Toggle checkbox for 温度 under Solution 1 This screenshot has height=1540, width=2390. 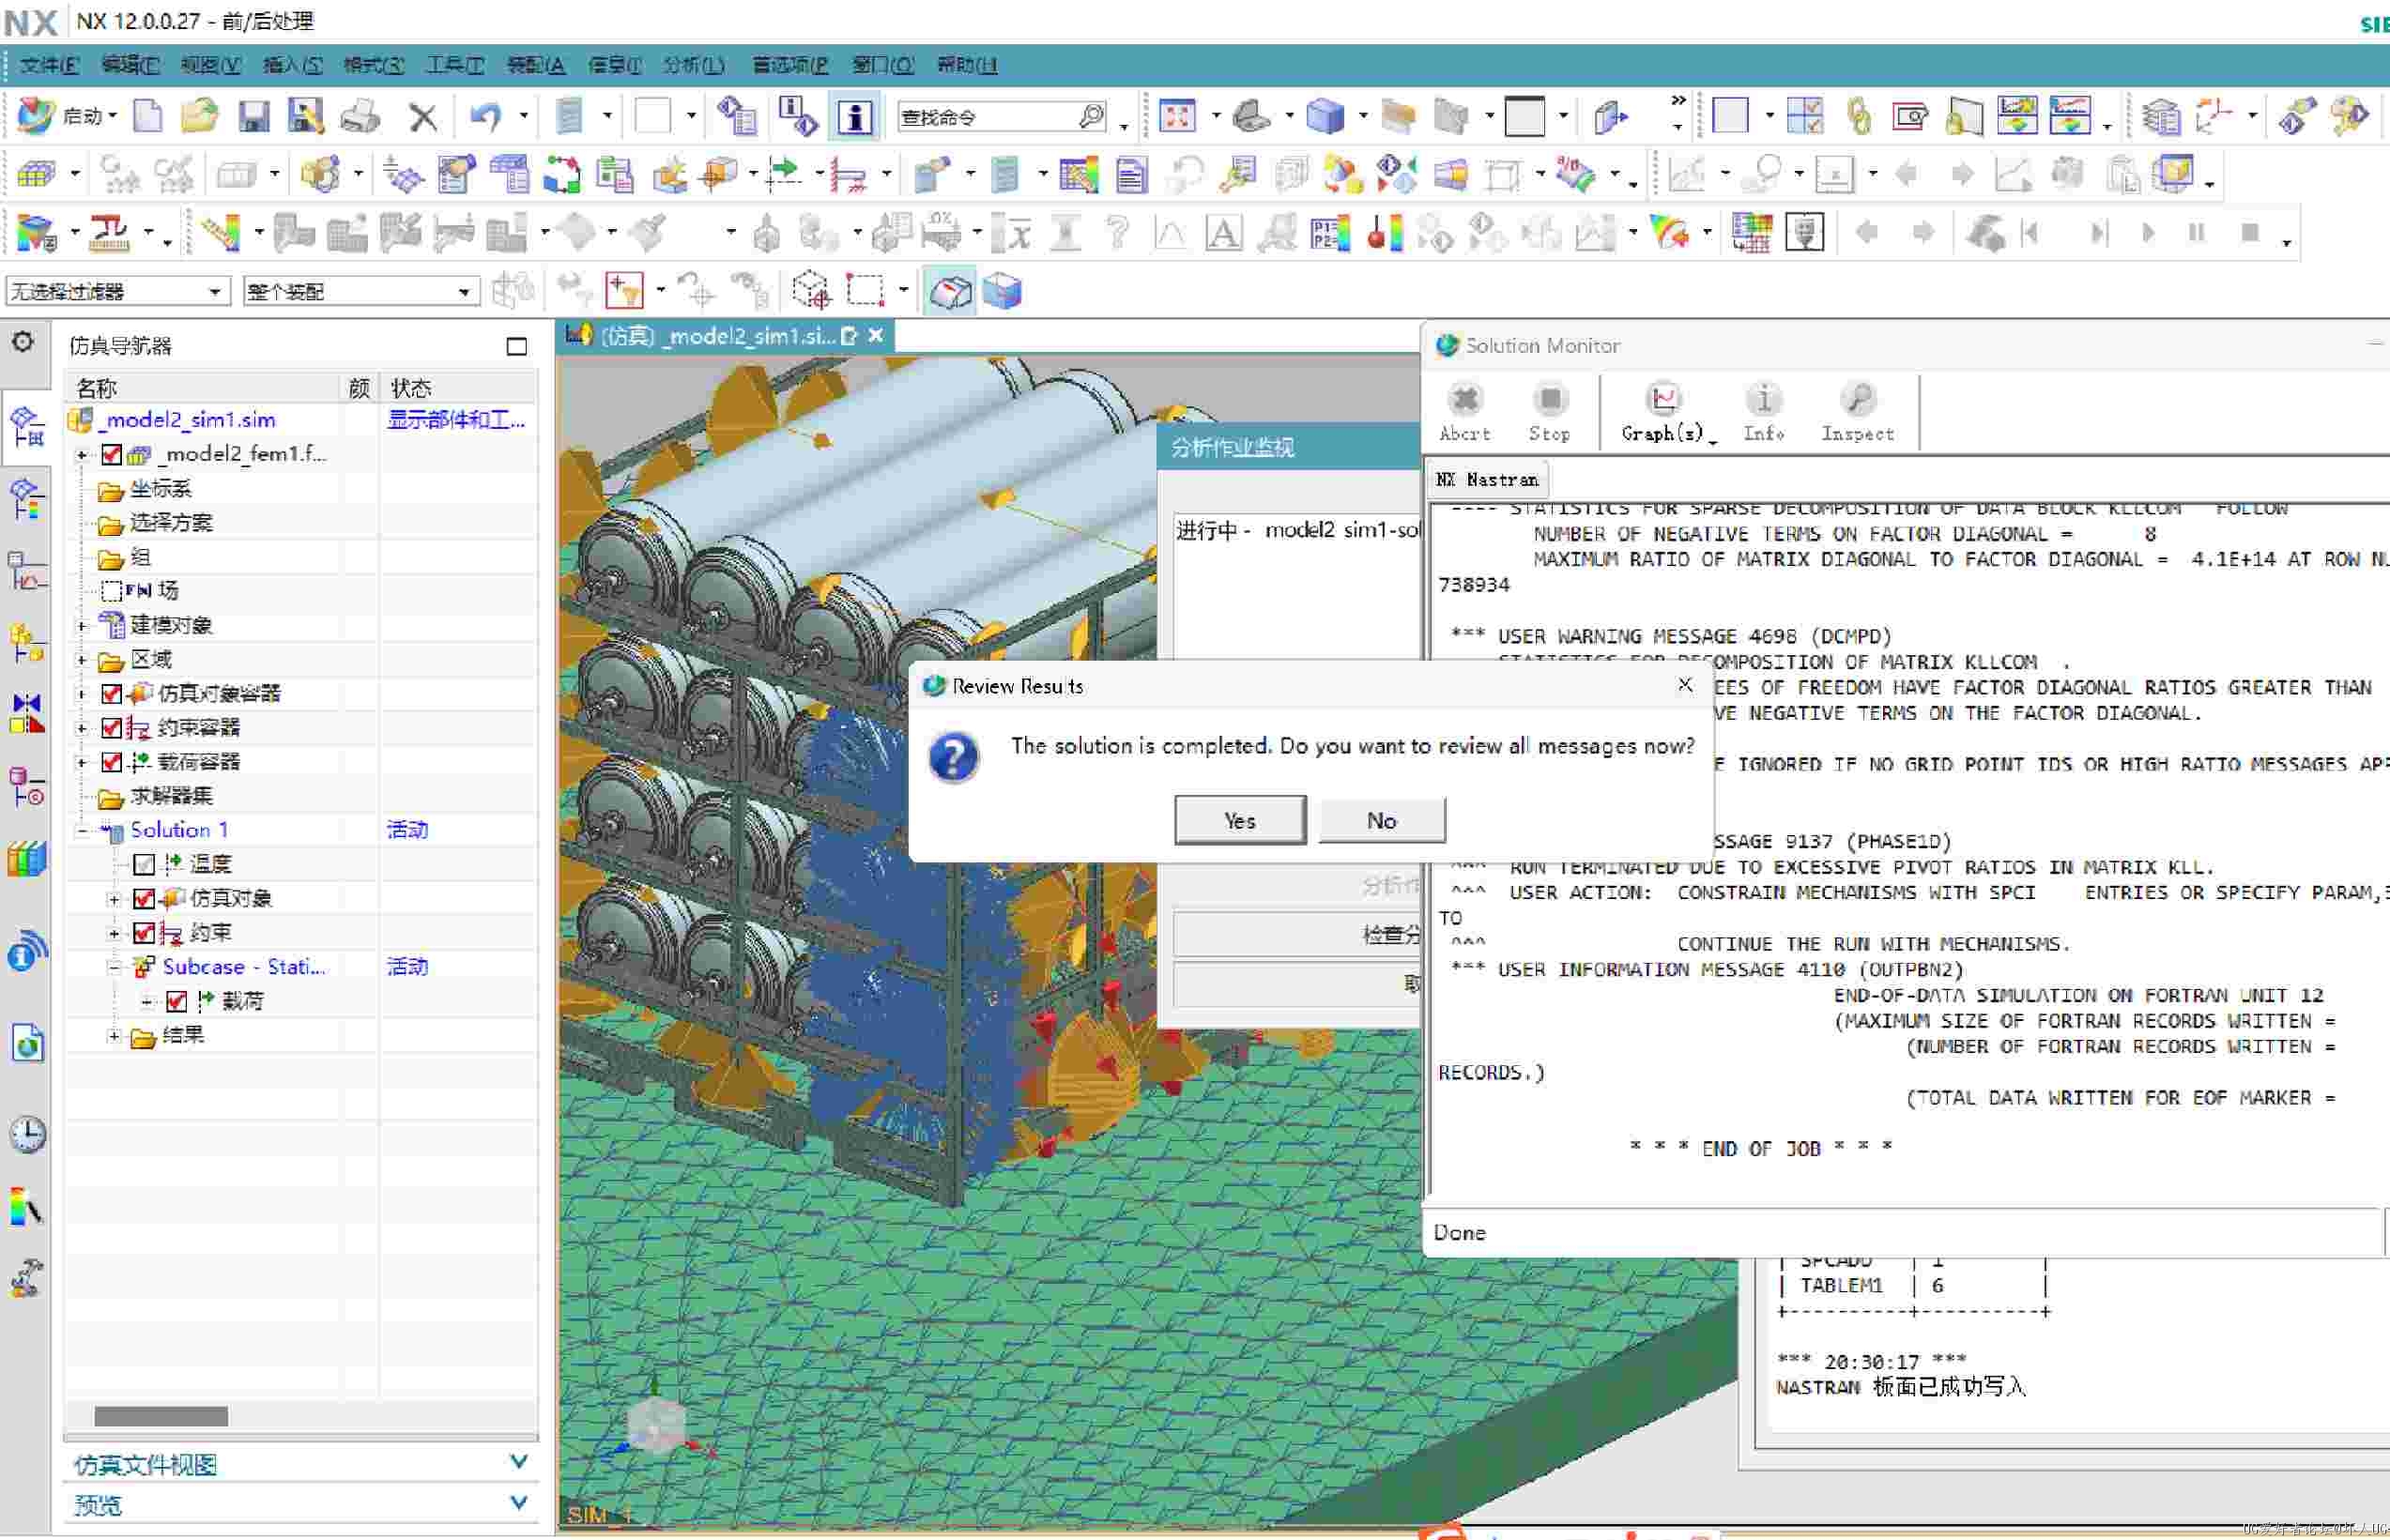point(144,864)
